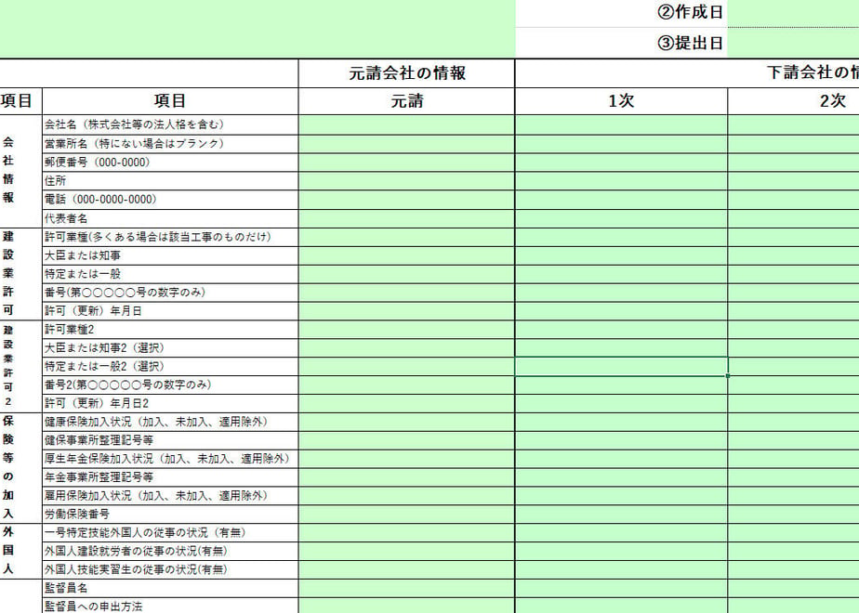Select the 電話（000-0000-0000） label
The image size is (859, 613).
(100, 199)
